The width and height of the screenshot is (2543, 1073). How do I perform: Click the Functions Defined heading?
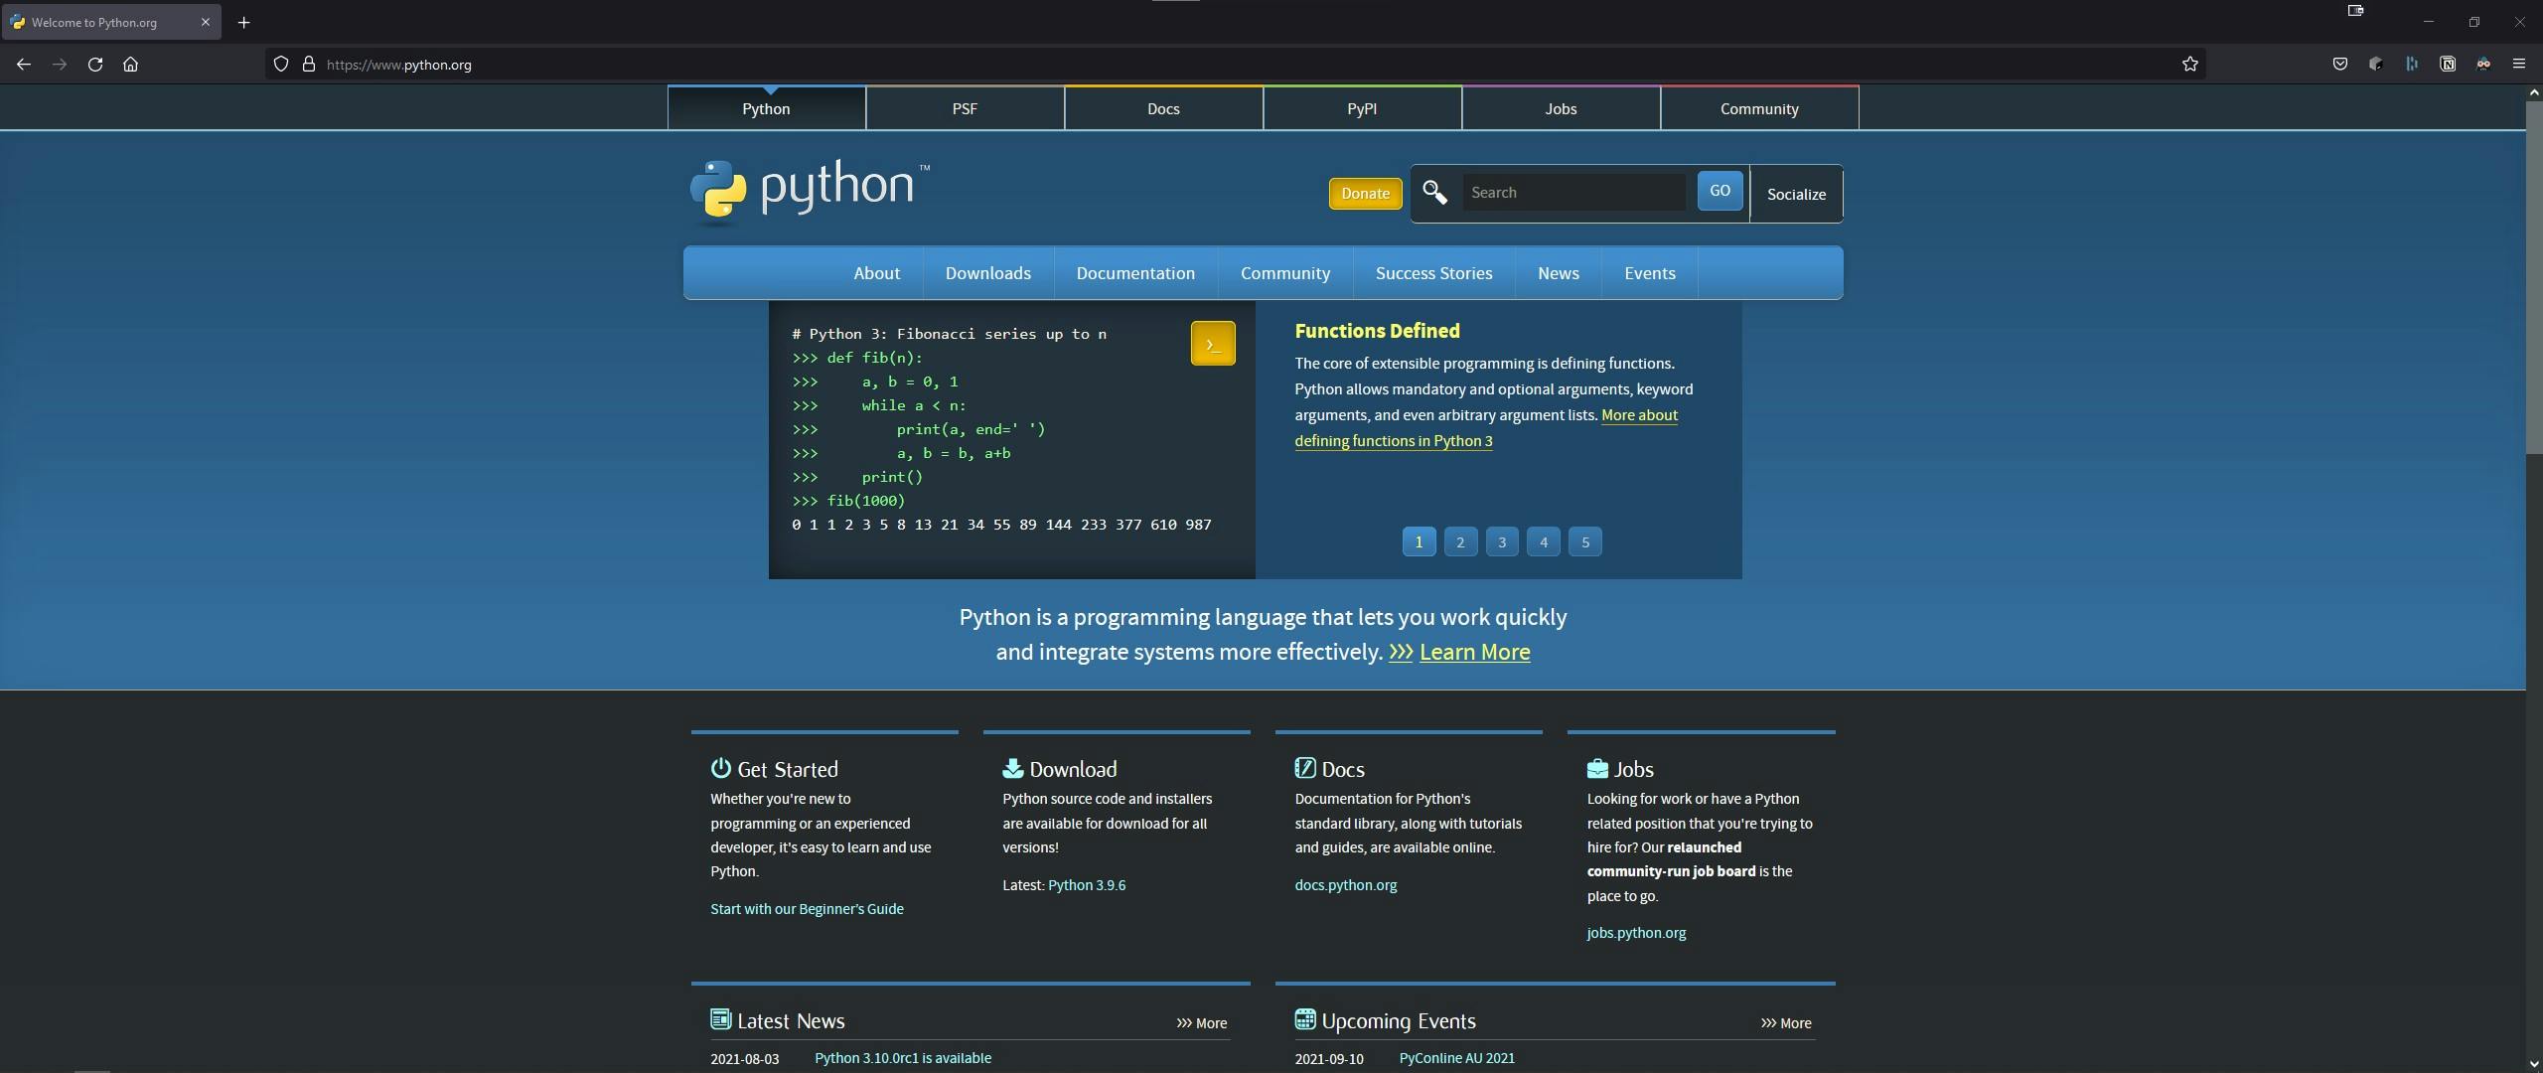1377,331
